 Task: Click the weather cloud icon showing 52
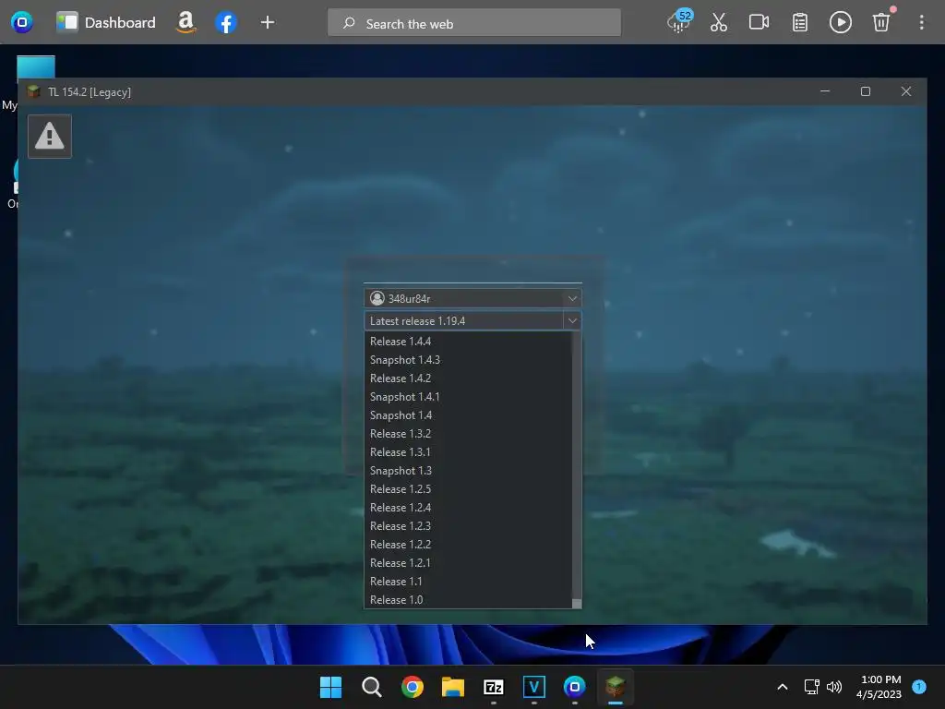(x=679, y=22)
